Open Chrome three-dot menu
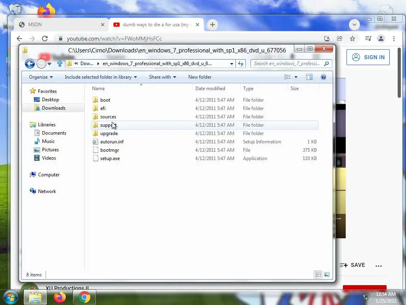 (394, 39)
